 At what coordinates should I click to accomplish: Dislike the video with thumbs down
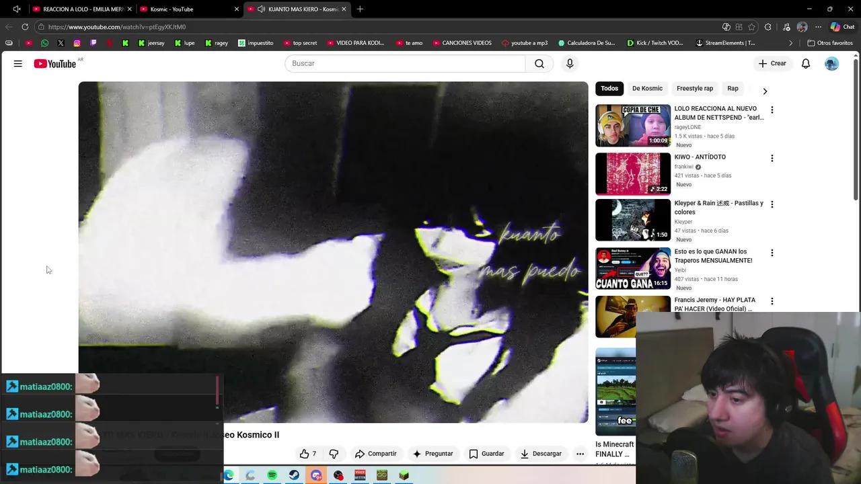[x=334, y=454]
